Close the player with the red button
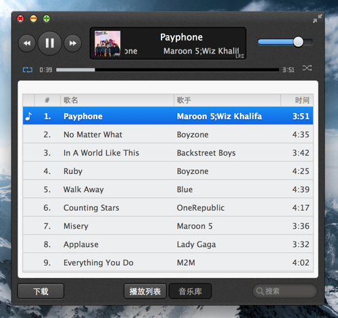 (20, 18)
